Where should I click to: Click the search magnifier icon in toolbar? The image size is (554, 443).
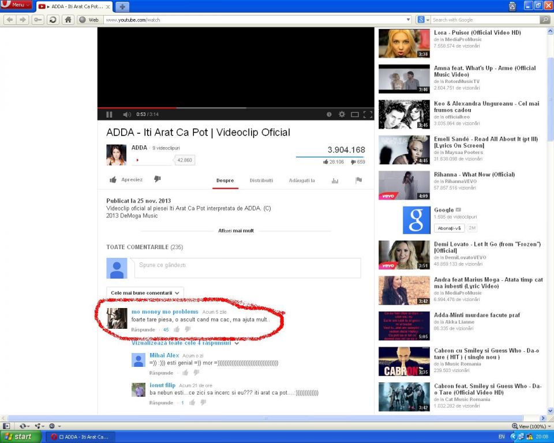[545, 20]
